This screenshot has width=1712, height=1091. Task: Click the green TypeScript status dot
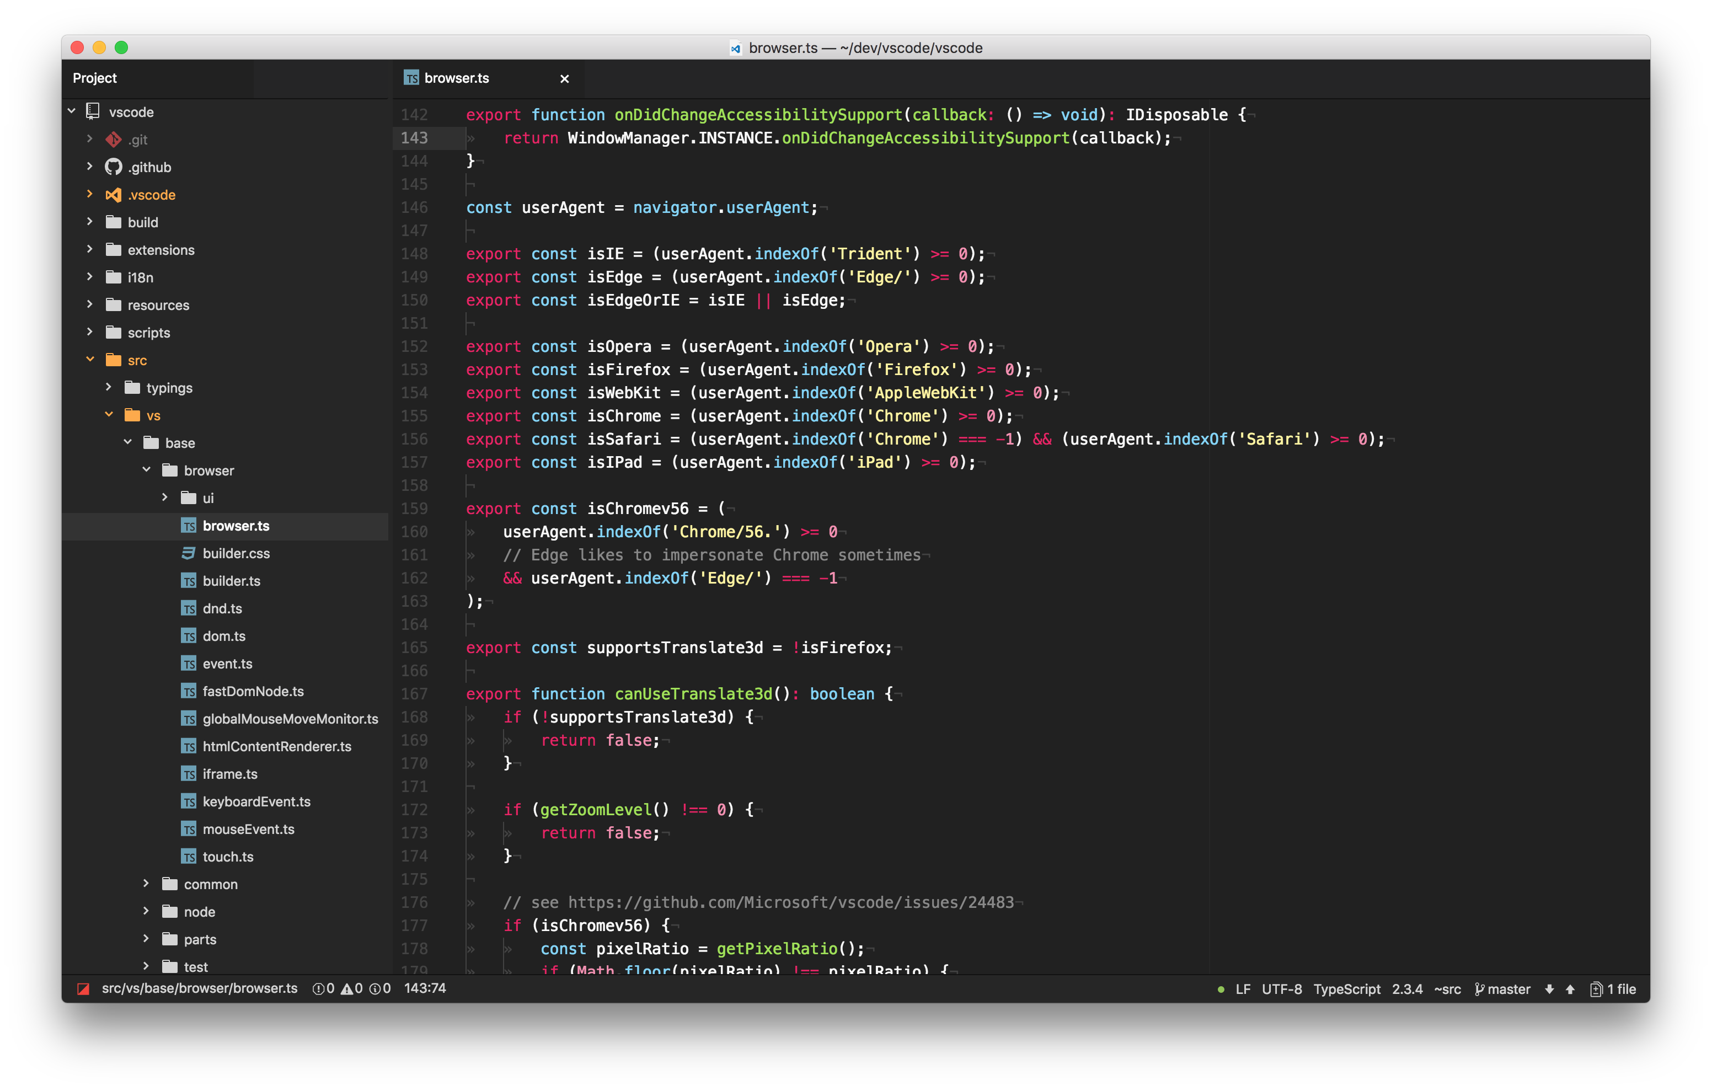(1221, 990)
